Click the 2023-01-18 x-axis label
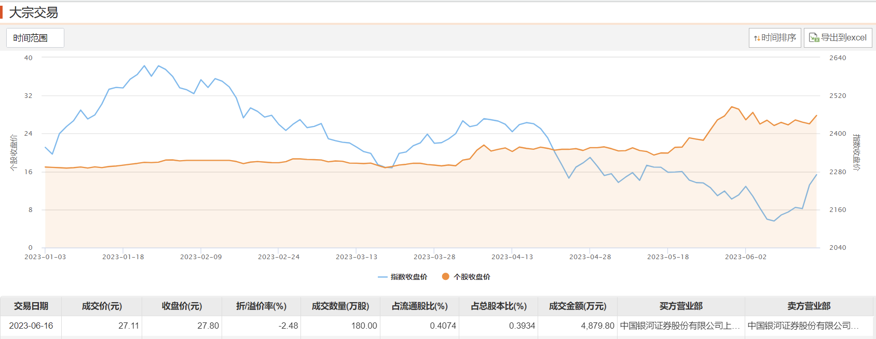876x339 pixels. (x=123, y=257)
